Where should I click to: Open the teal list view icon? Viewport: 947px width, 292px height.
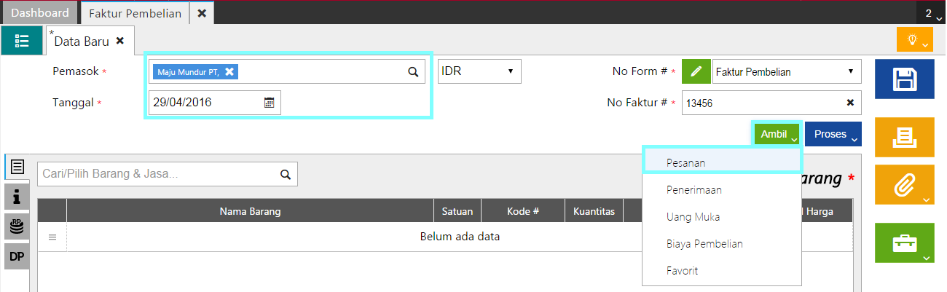(x=22, y=41)
